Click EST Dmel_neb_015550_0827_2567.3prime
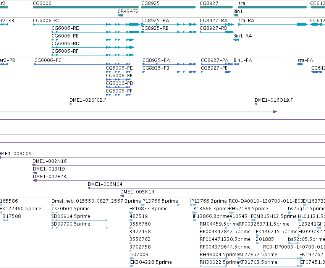 pyautogui.click(x=96, y=201)
